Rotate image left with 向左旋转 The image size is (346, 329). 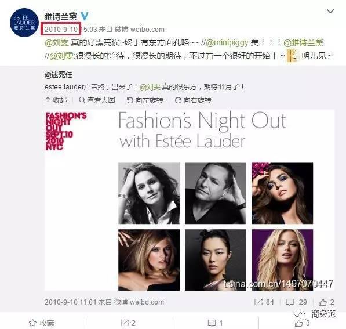145,100
